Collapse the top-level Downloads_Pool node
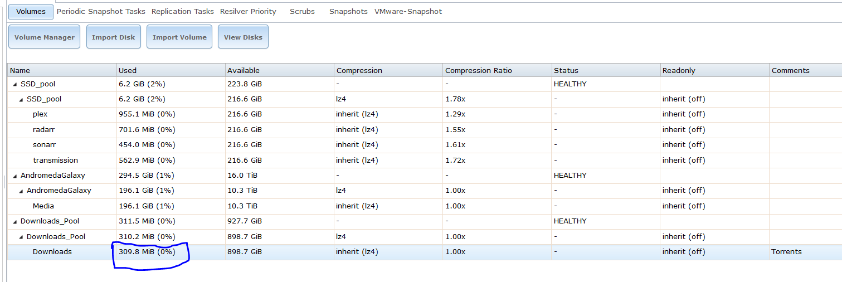The width and height of the screenshot is (842, 282). 14,221
